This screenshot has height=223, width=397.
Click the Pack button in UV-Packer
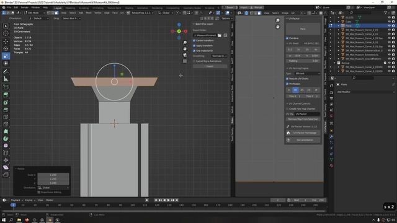[x=303, y=29]
